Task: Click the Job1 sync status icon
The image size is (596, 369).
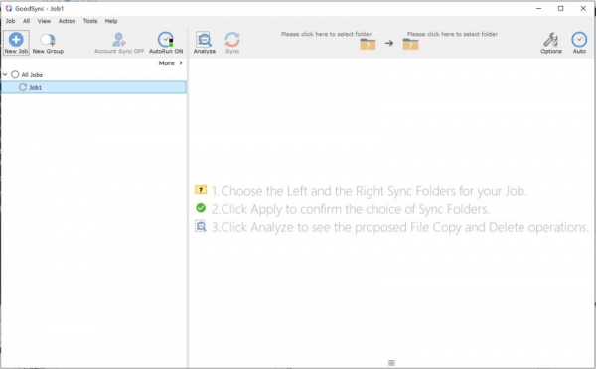Action: [23, 87]
